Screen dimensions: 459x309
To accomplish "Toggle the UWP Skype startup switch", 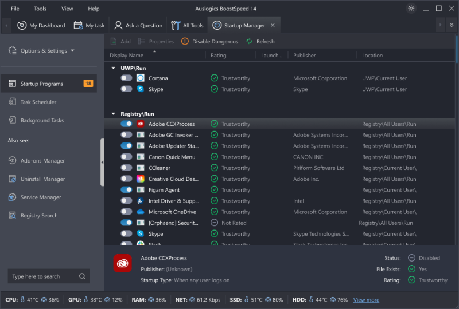I will point(126,89).
